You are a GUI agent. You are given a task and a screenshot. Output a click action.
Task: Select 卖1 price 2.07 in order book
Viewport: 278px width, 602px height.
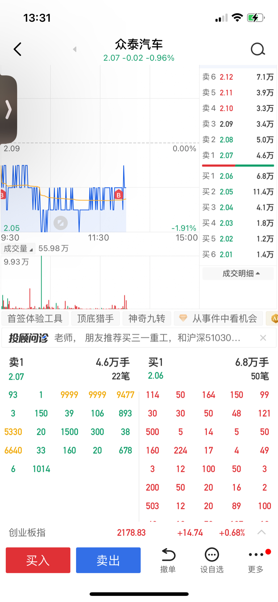coord(238,155)
